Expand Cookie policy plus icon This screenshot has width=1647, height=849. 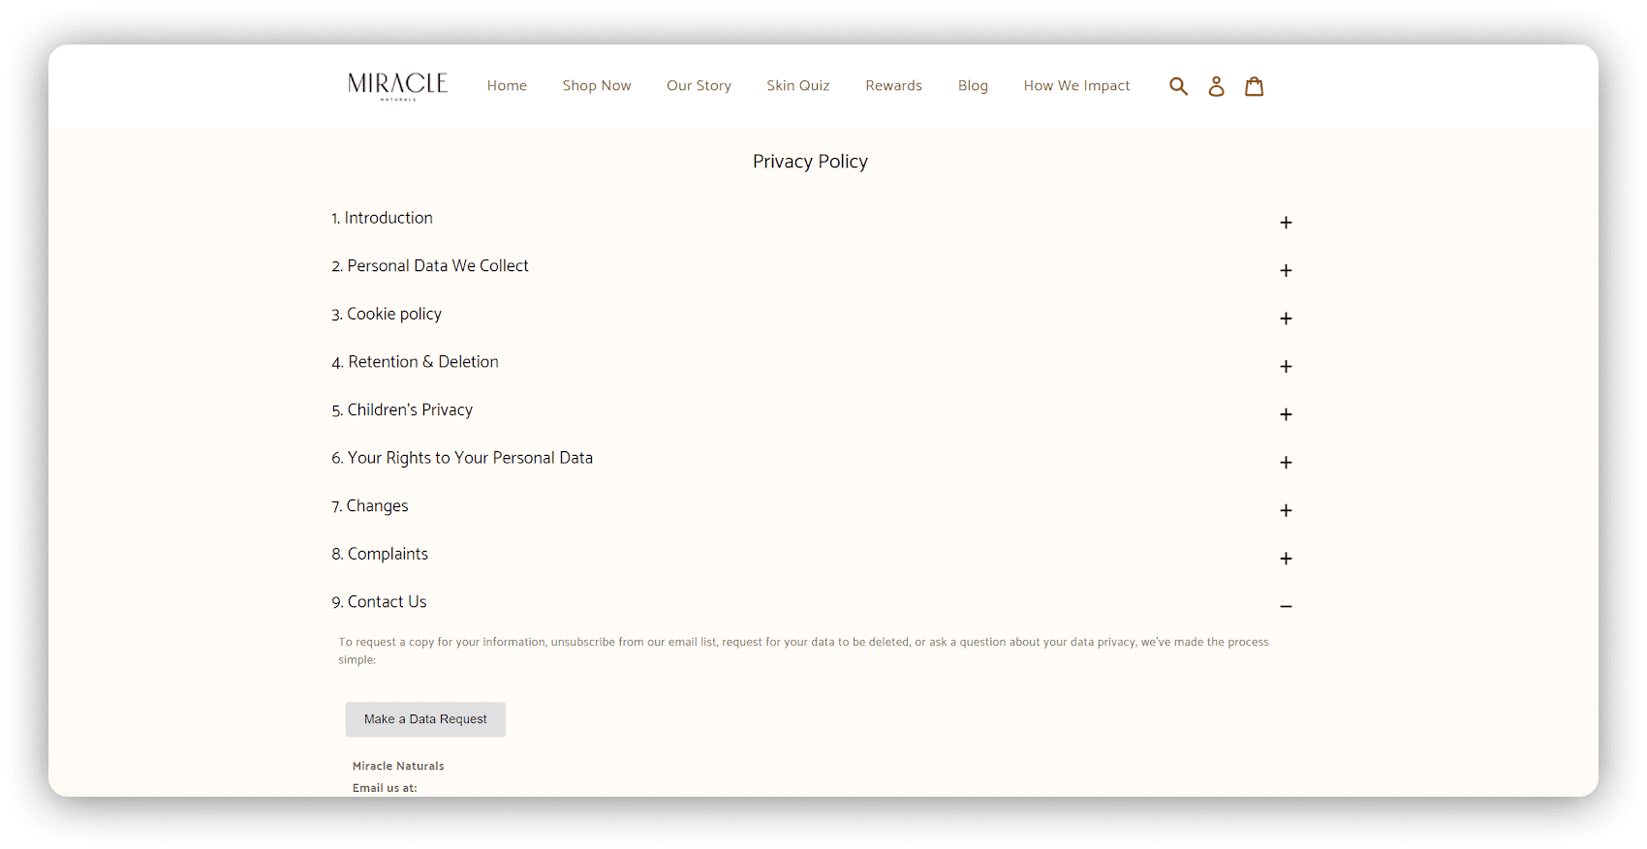point(1286,318)
